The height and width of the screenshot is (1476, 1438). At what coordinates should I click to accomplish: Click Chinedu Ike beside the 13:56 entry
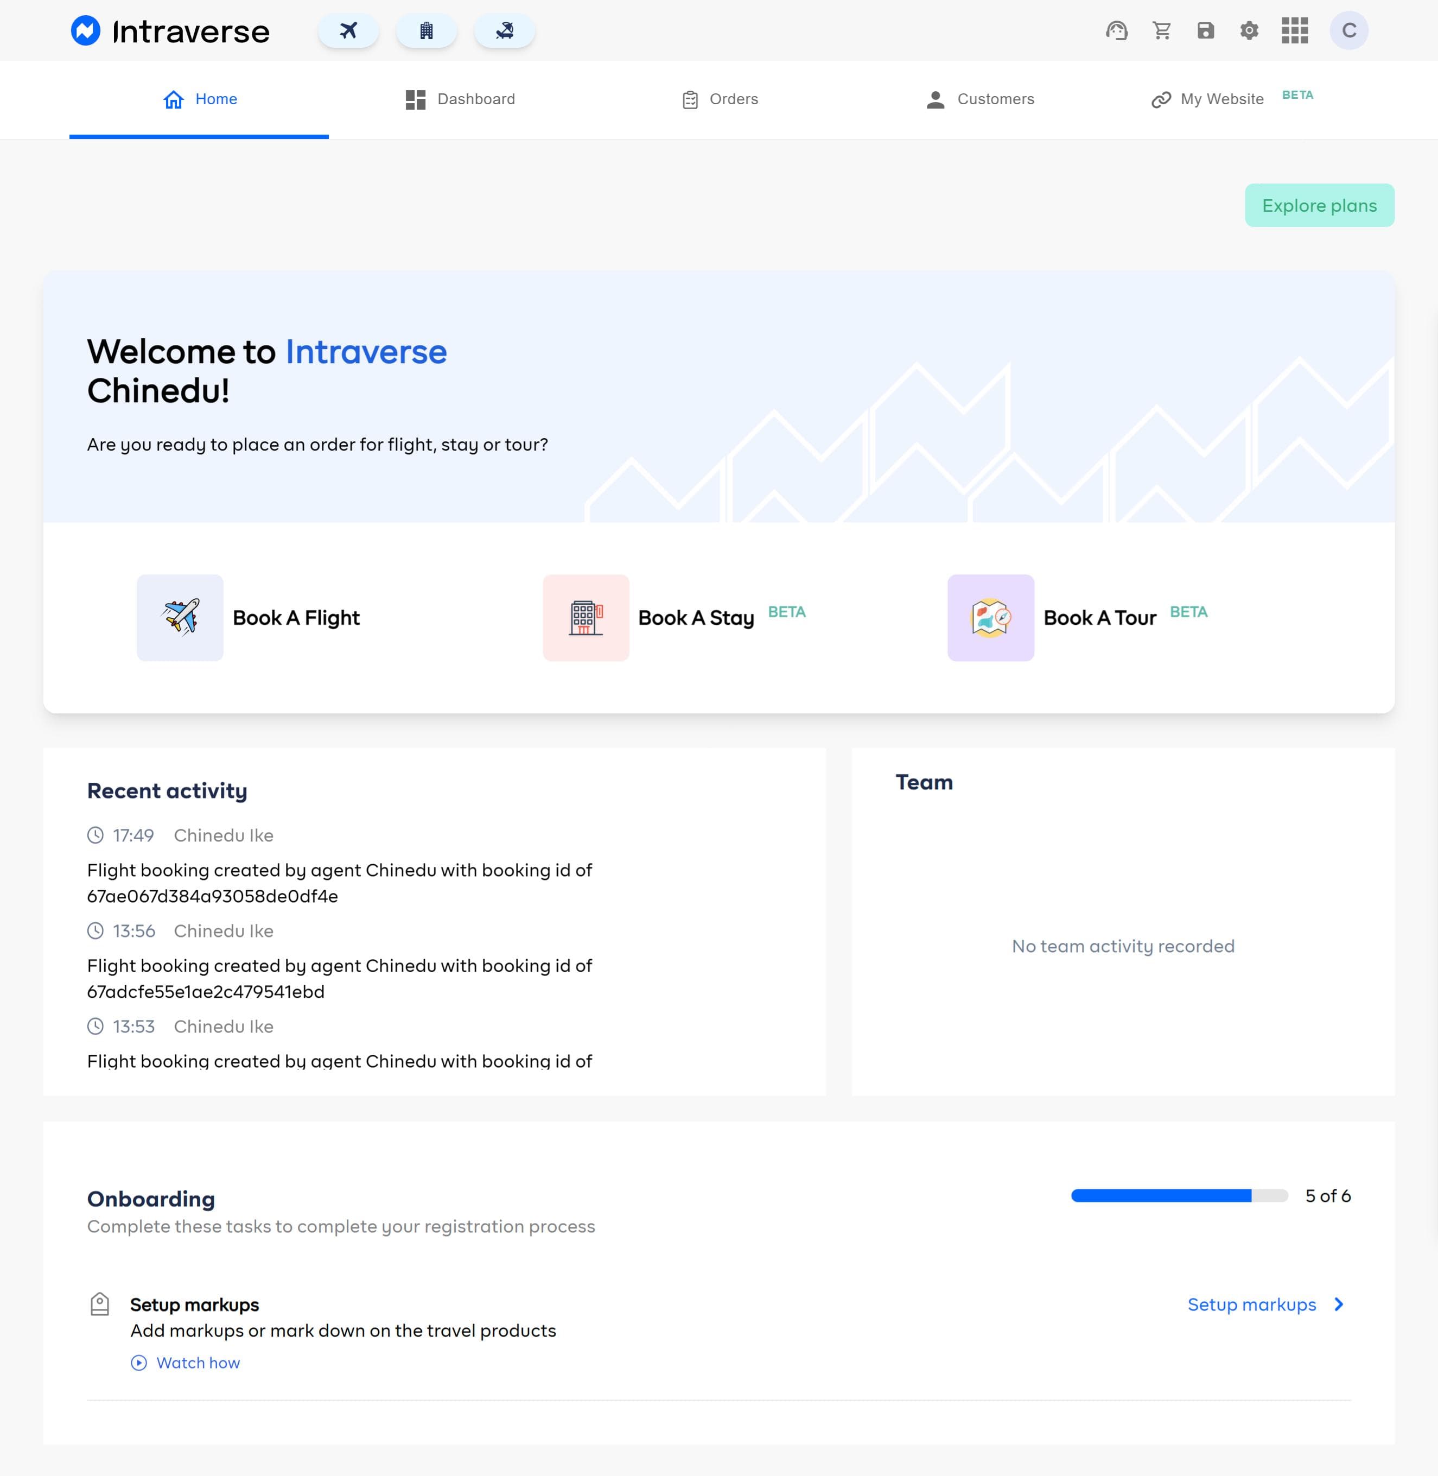224,930
